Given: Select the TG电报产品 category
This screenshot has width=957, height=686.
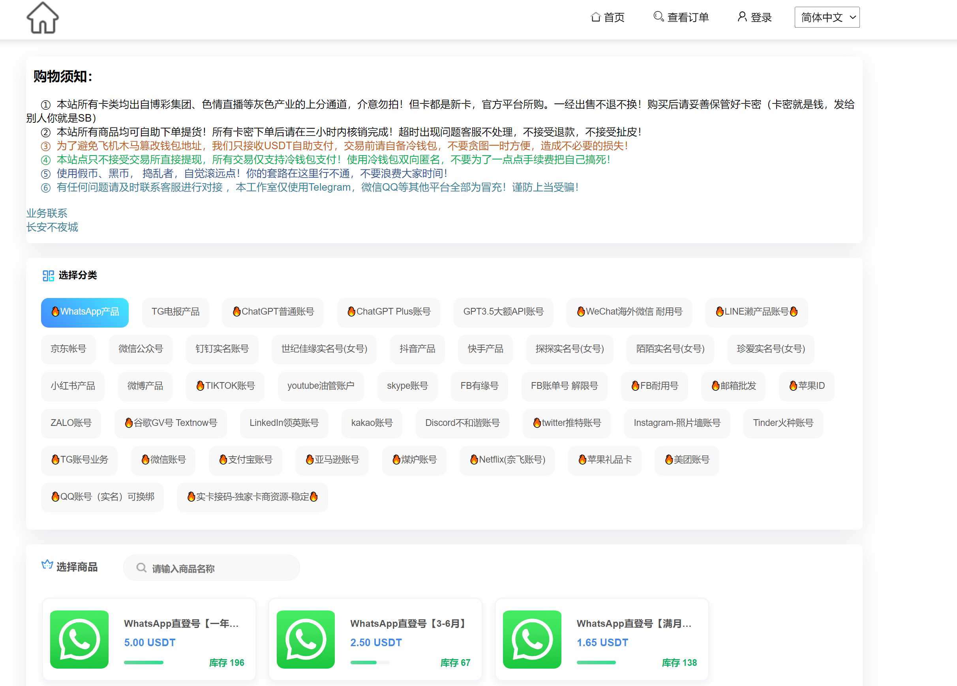Looking at the screenshot, I should (x=176, y=312).
